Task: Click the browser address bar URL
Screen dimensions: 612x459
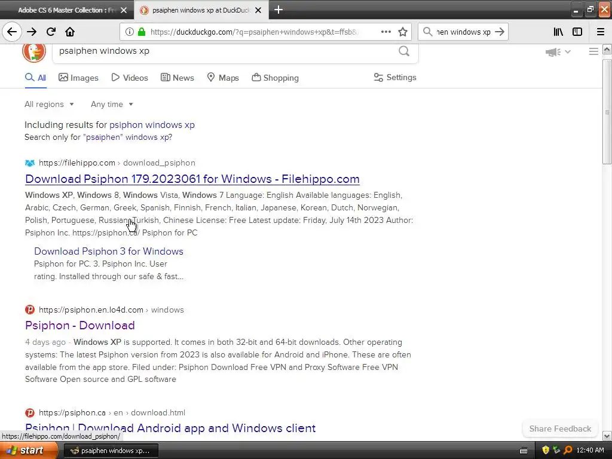Action: (253, 32)
